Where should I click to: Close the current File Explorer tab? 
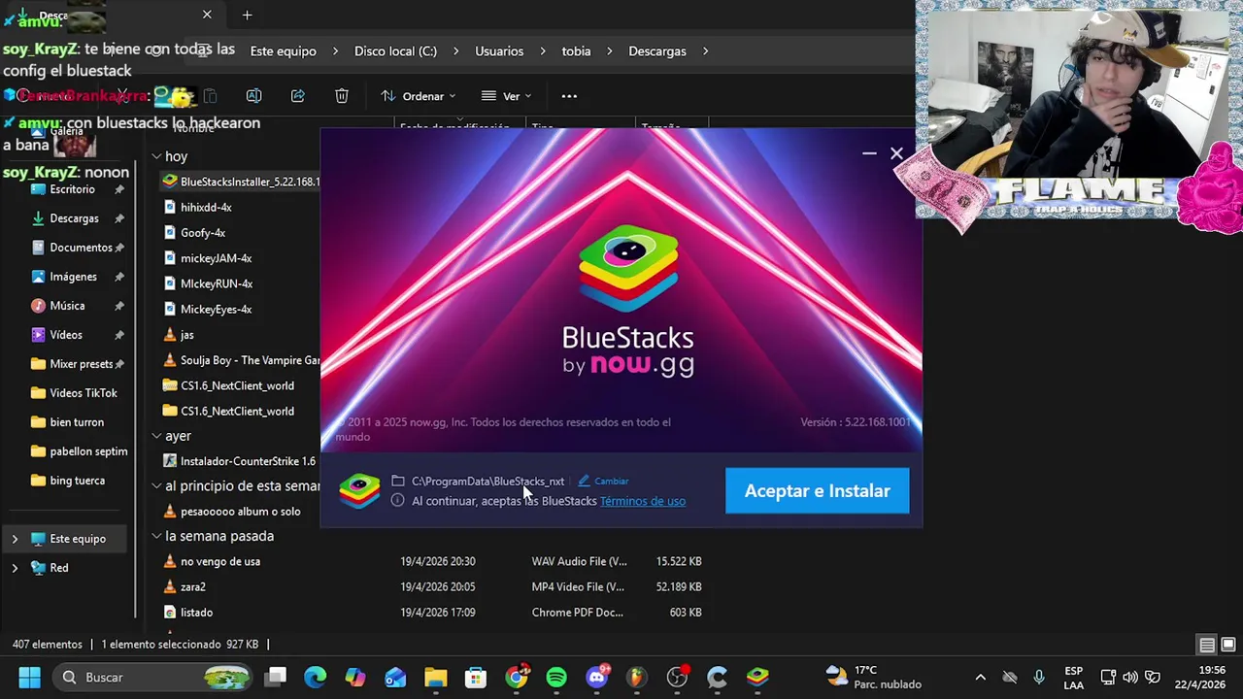tap(207, 15)
